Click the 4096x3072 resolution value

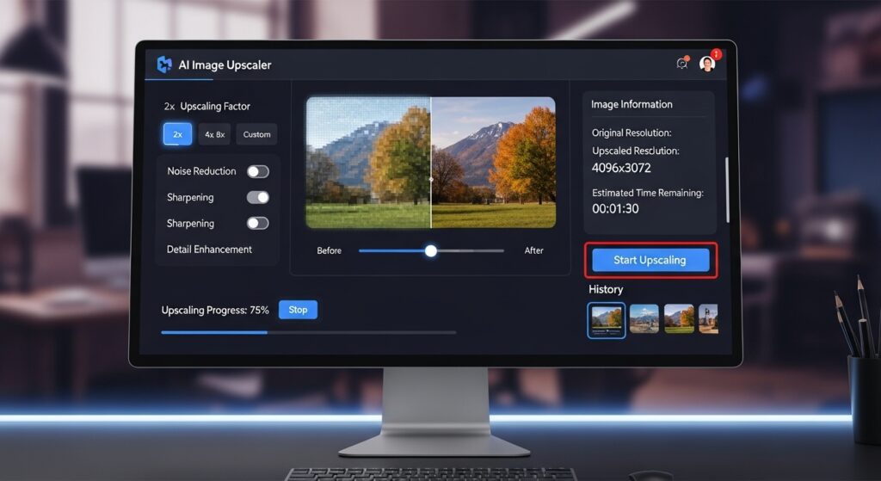621,168
